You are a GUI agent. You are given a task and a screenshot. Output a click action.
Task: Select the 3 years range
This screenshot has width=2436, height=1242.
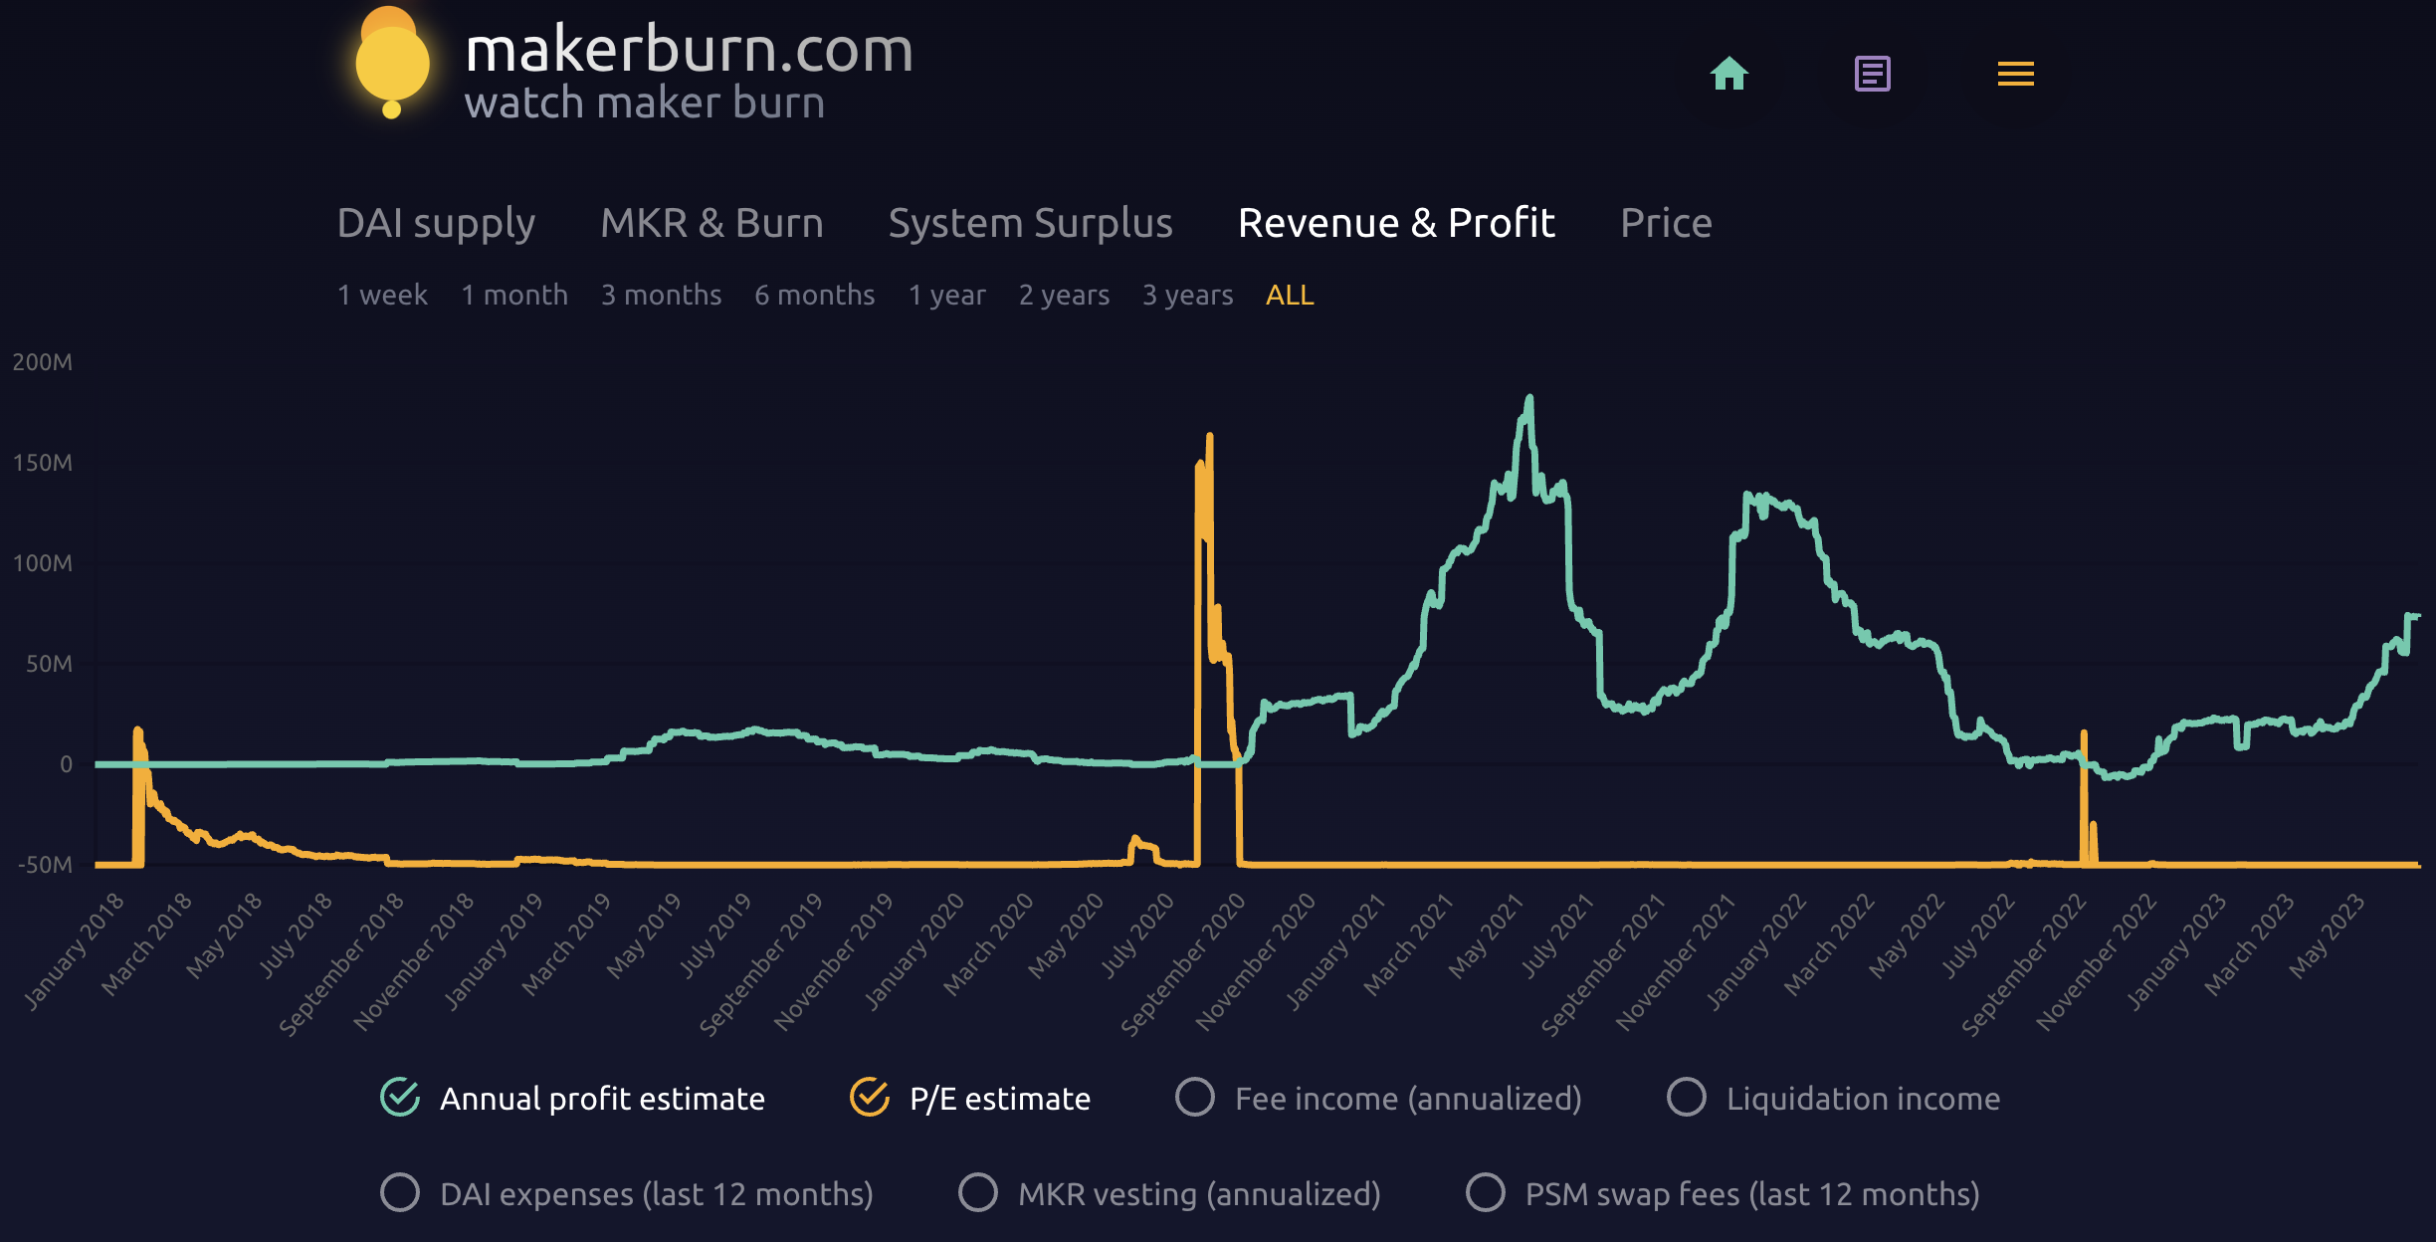[1187, 296]
